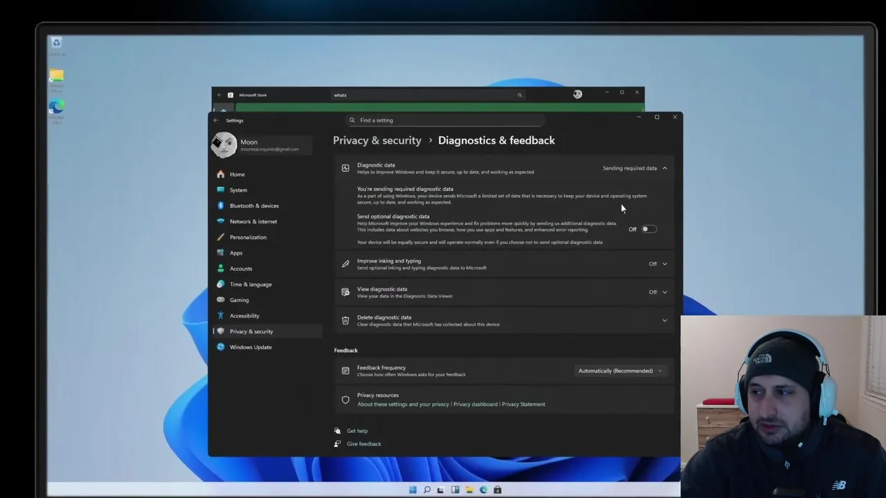
Task: Open the Personalization brush icon
Action: [x=221, y=237]
